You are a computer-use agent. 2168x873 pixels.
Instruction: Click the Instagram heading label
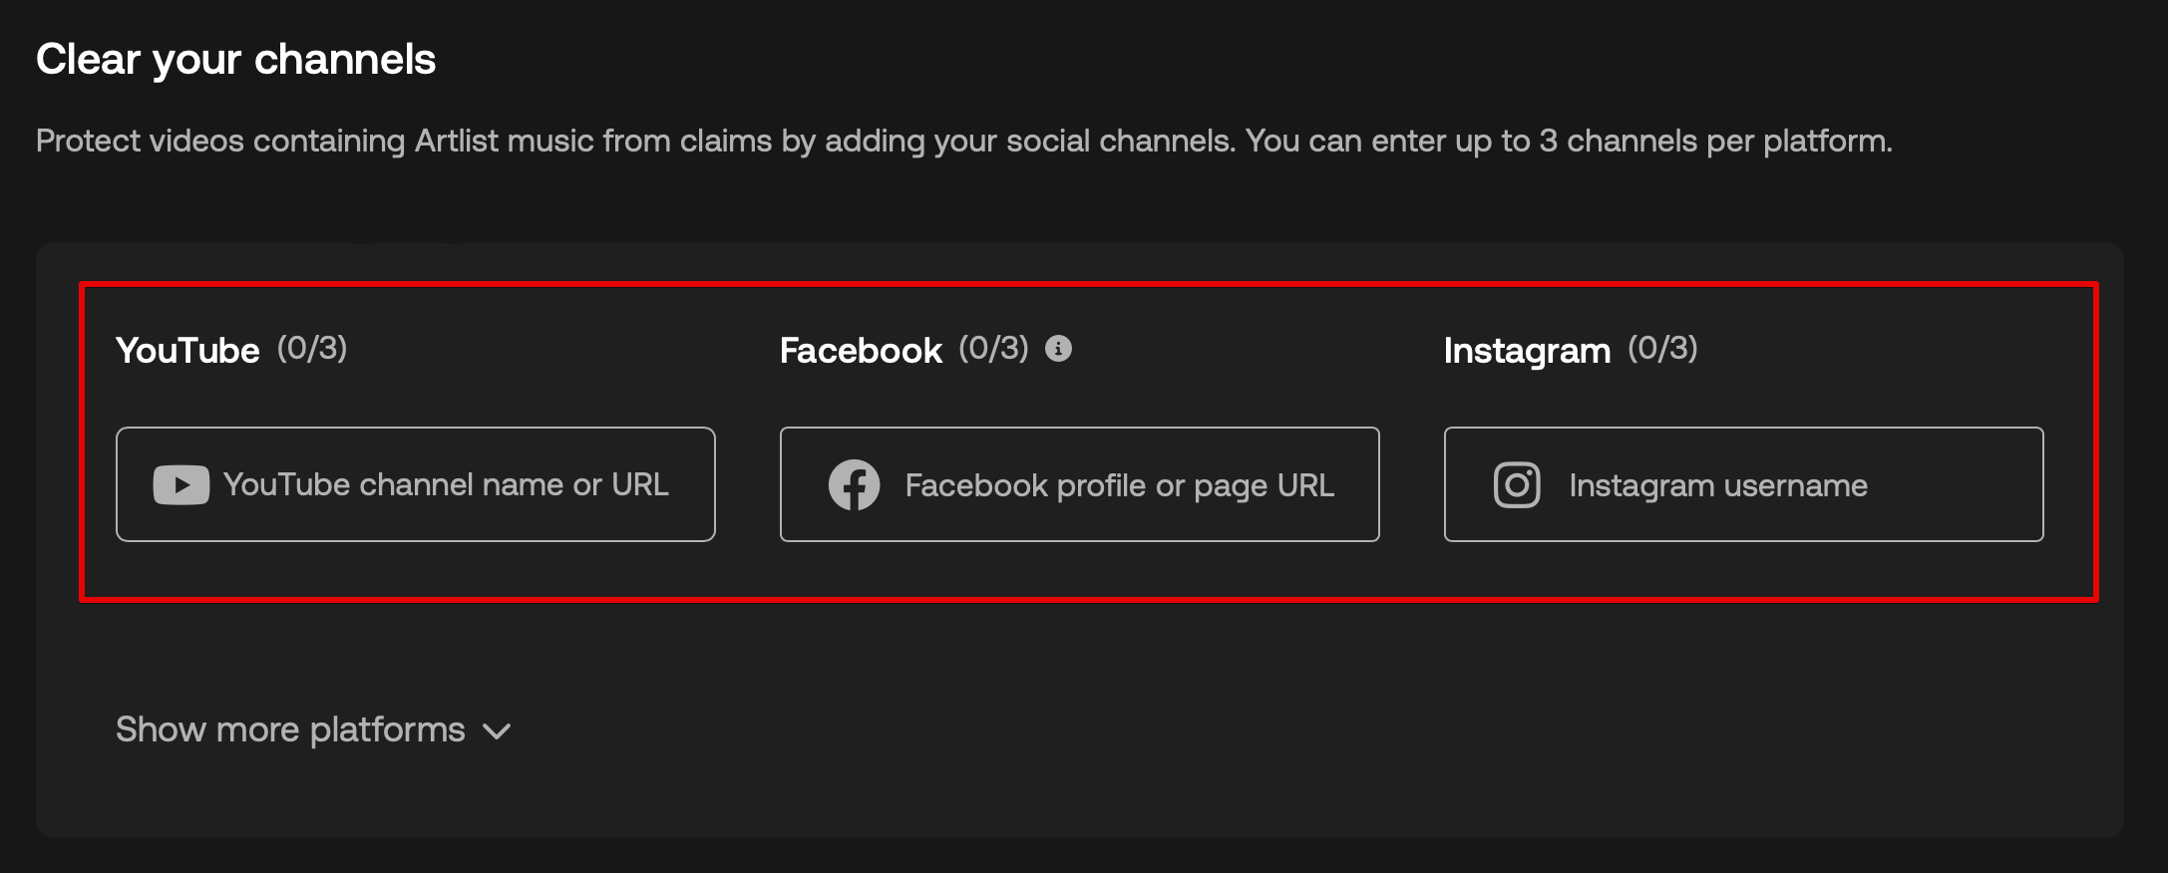coord(1527,352)
